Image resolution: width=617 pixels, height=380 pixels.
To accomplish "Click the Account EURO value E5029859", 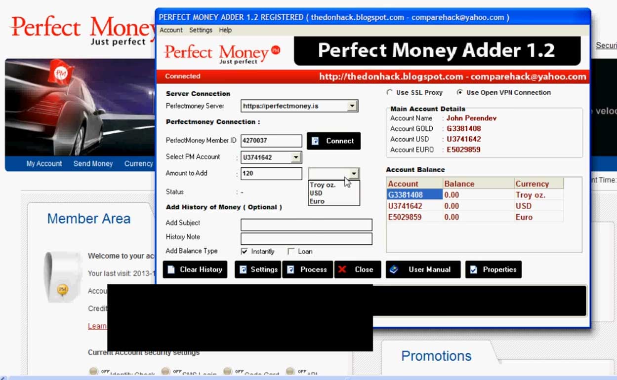I will point(463,150).
